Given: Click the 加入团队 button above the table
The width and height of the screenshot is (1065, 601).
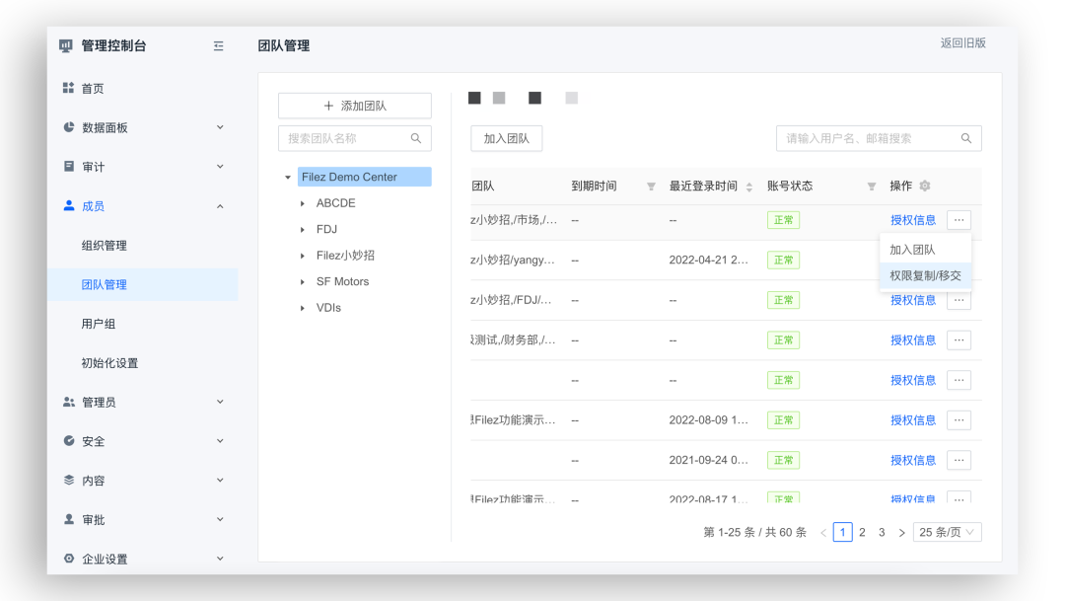Looking at the screenshot, I should point(506,138).
